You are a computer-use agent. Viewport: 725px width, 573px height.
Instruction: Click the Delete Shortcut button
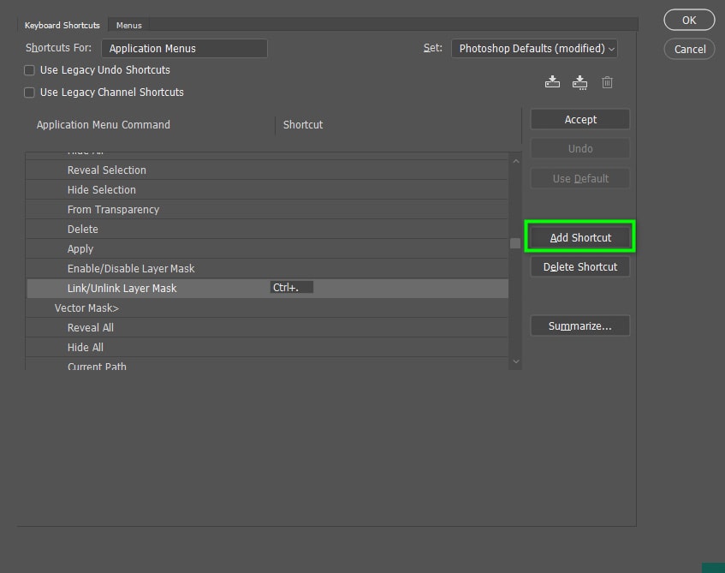[579, 267]
